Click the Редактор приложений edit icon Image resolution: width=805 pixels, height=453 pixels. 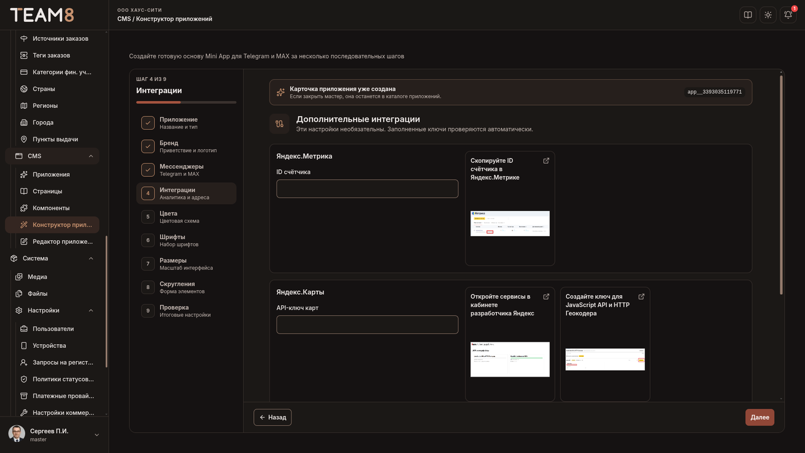point(24,242)
